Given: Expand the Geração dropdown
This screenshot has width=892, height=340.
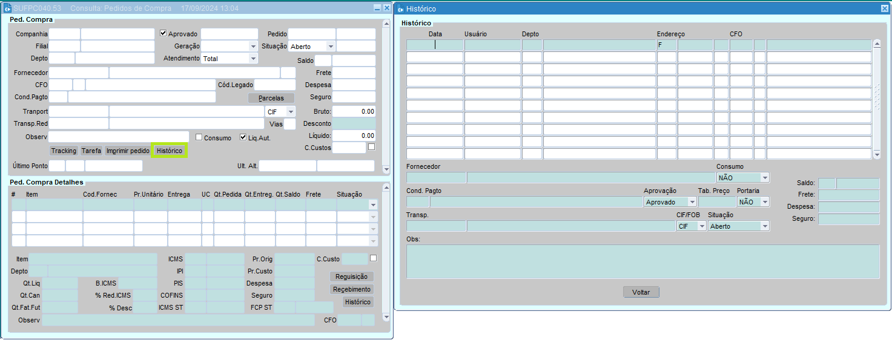Looking at the screenshot, I should 253,46.
